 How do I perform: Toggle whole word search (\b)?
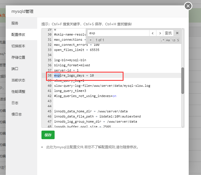[173, 40]
